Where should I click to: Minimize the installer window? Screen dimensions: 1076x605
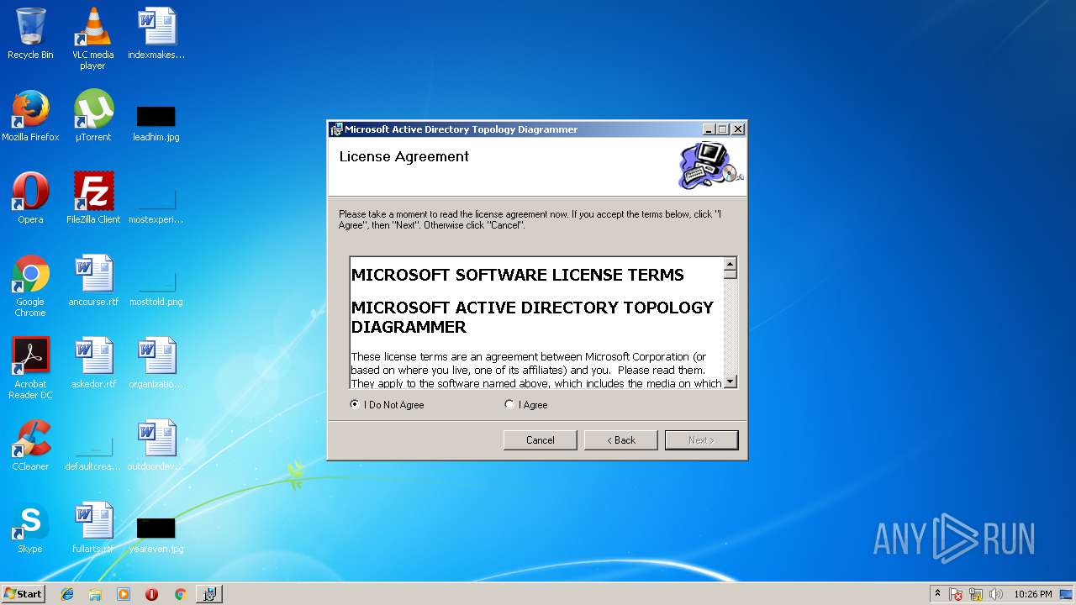709,129
